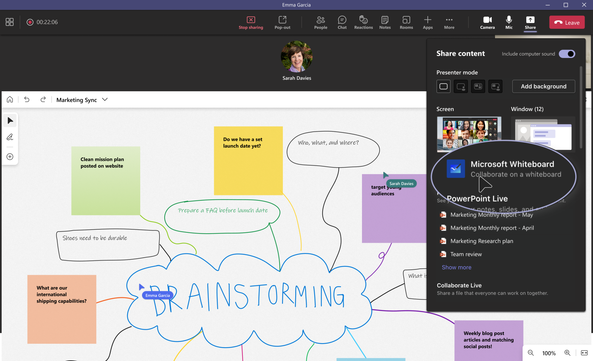Click the Add background button
Screen dimensions: 593x361
point(544,86)
